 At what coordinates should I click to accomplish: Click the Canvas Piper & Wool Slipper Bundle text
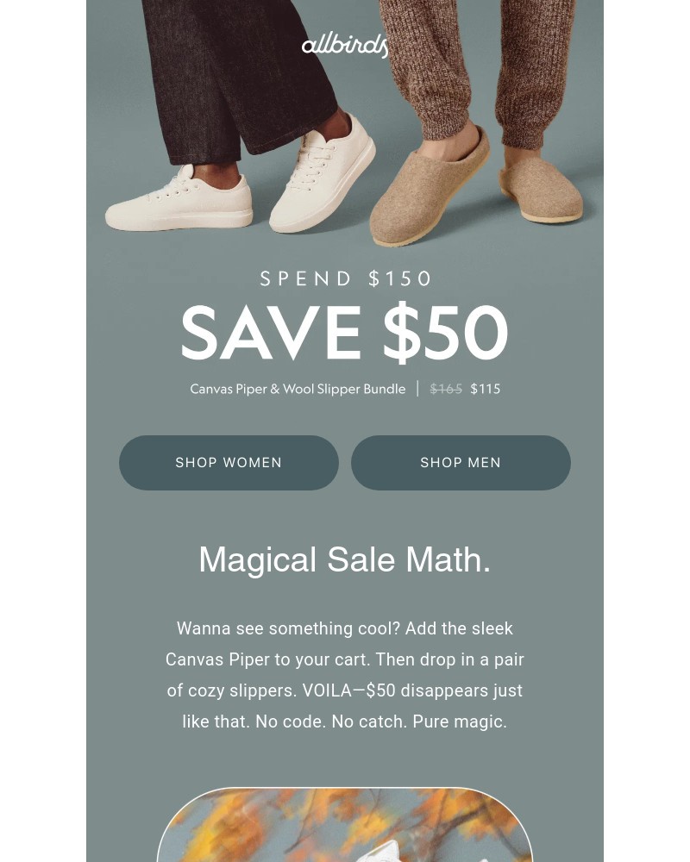(x=298, y=389)
